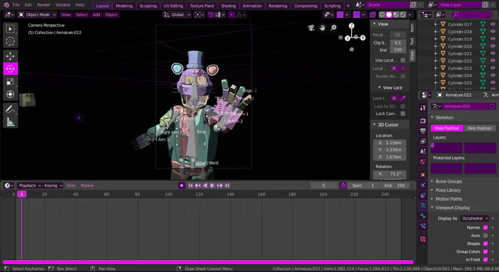Click the End frame field 250
The image size is (499, 272).
(394, 186)
